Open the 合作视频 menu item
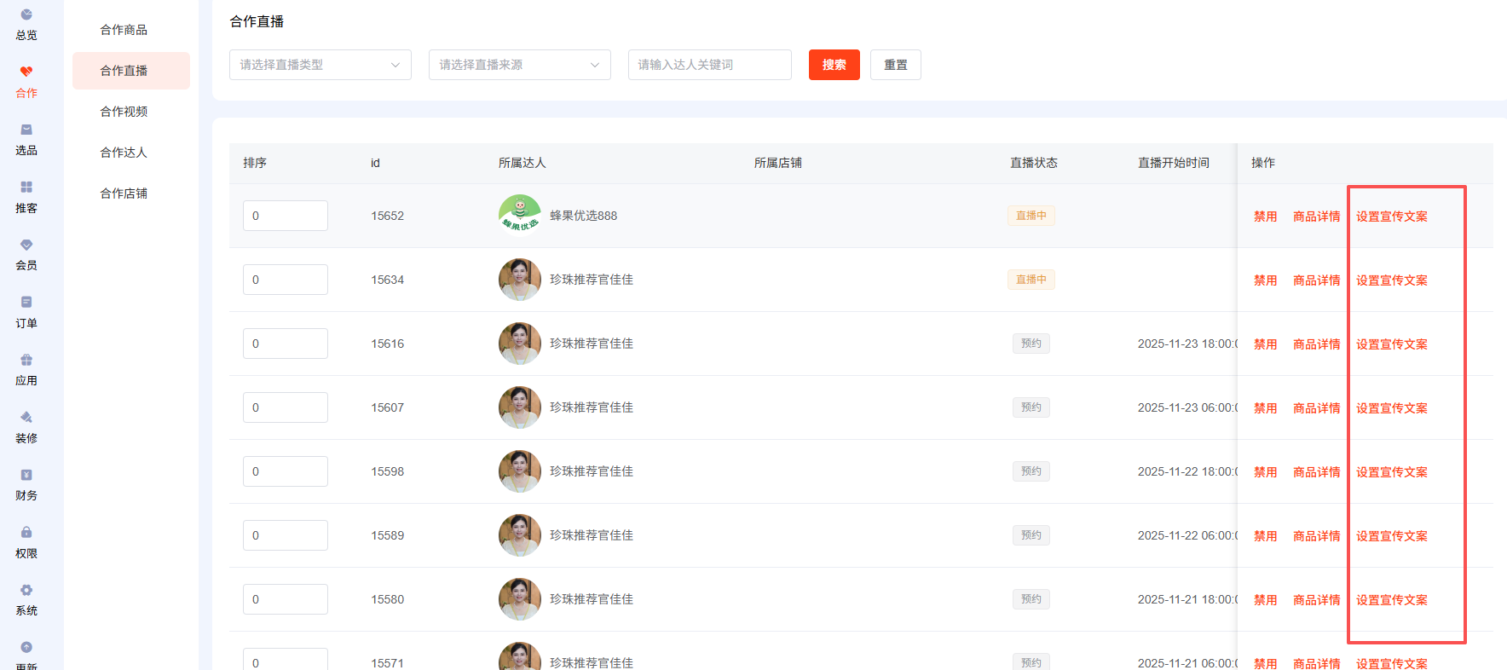Viewport: 1507px width, 670px height. (x=124, y=112)
